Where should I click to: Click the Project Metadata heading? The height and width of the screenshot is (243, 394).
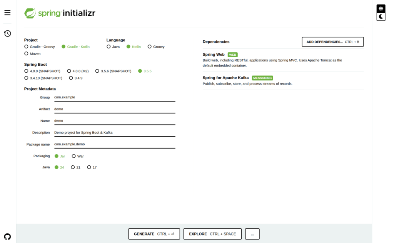click(x=40, y=89)
